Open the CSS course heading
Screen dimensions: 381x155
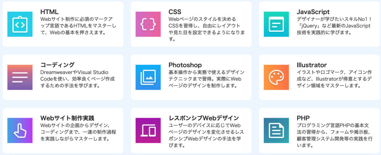coord(175,12)
